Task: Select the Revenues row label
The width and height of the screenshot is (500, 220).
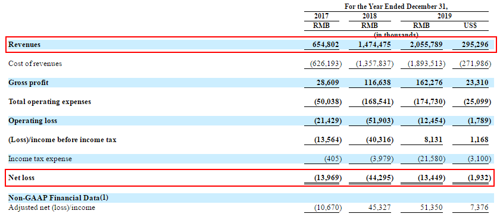Action: click(x=24, y=45)
